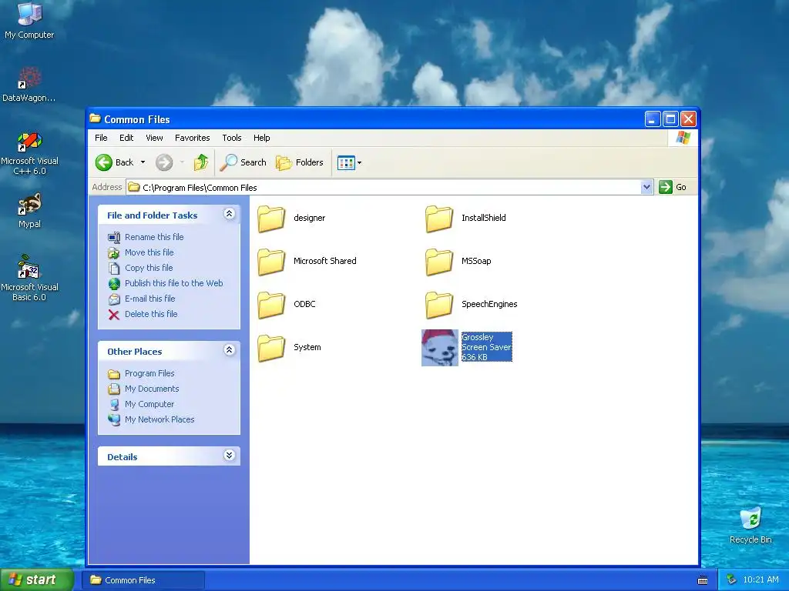The width and height of the screenshot is (789, 591).
Task: Select the SpeechEngines folder icon
Action: (x=439, y=305)
